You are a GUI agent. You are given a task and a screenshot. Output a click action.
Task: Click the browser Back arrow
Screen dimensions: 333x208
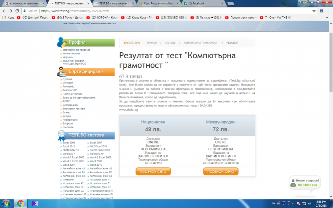click(4, 11)
